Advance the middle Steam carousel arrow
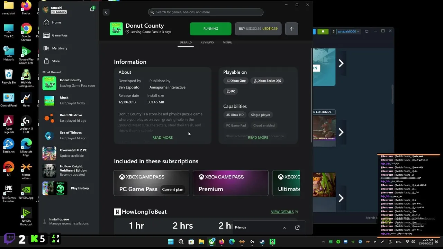Screen dimensions: 443x249 coord(341,132)
